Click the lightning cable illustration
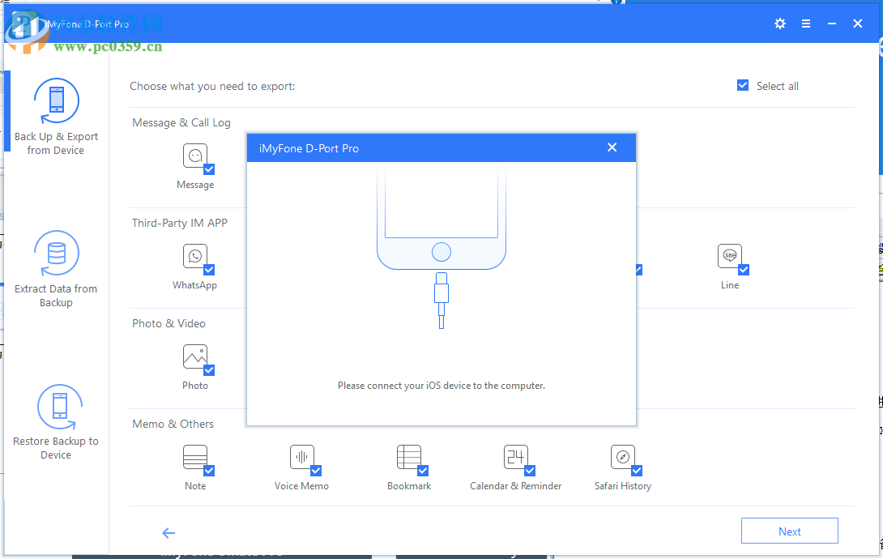883x559 pixels. coord(441,301)
